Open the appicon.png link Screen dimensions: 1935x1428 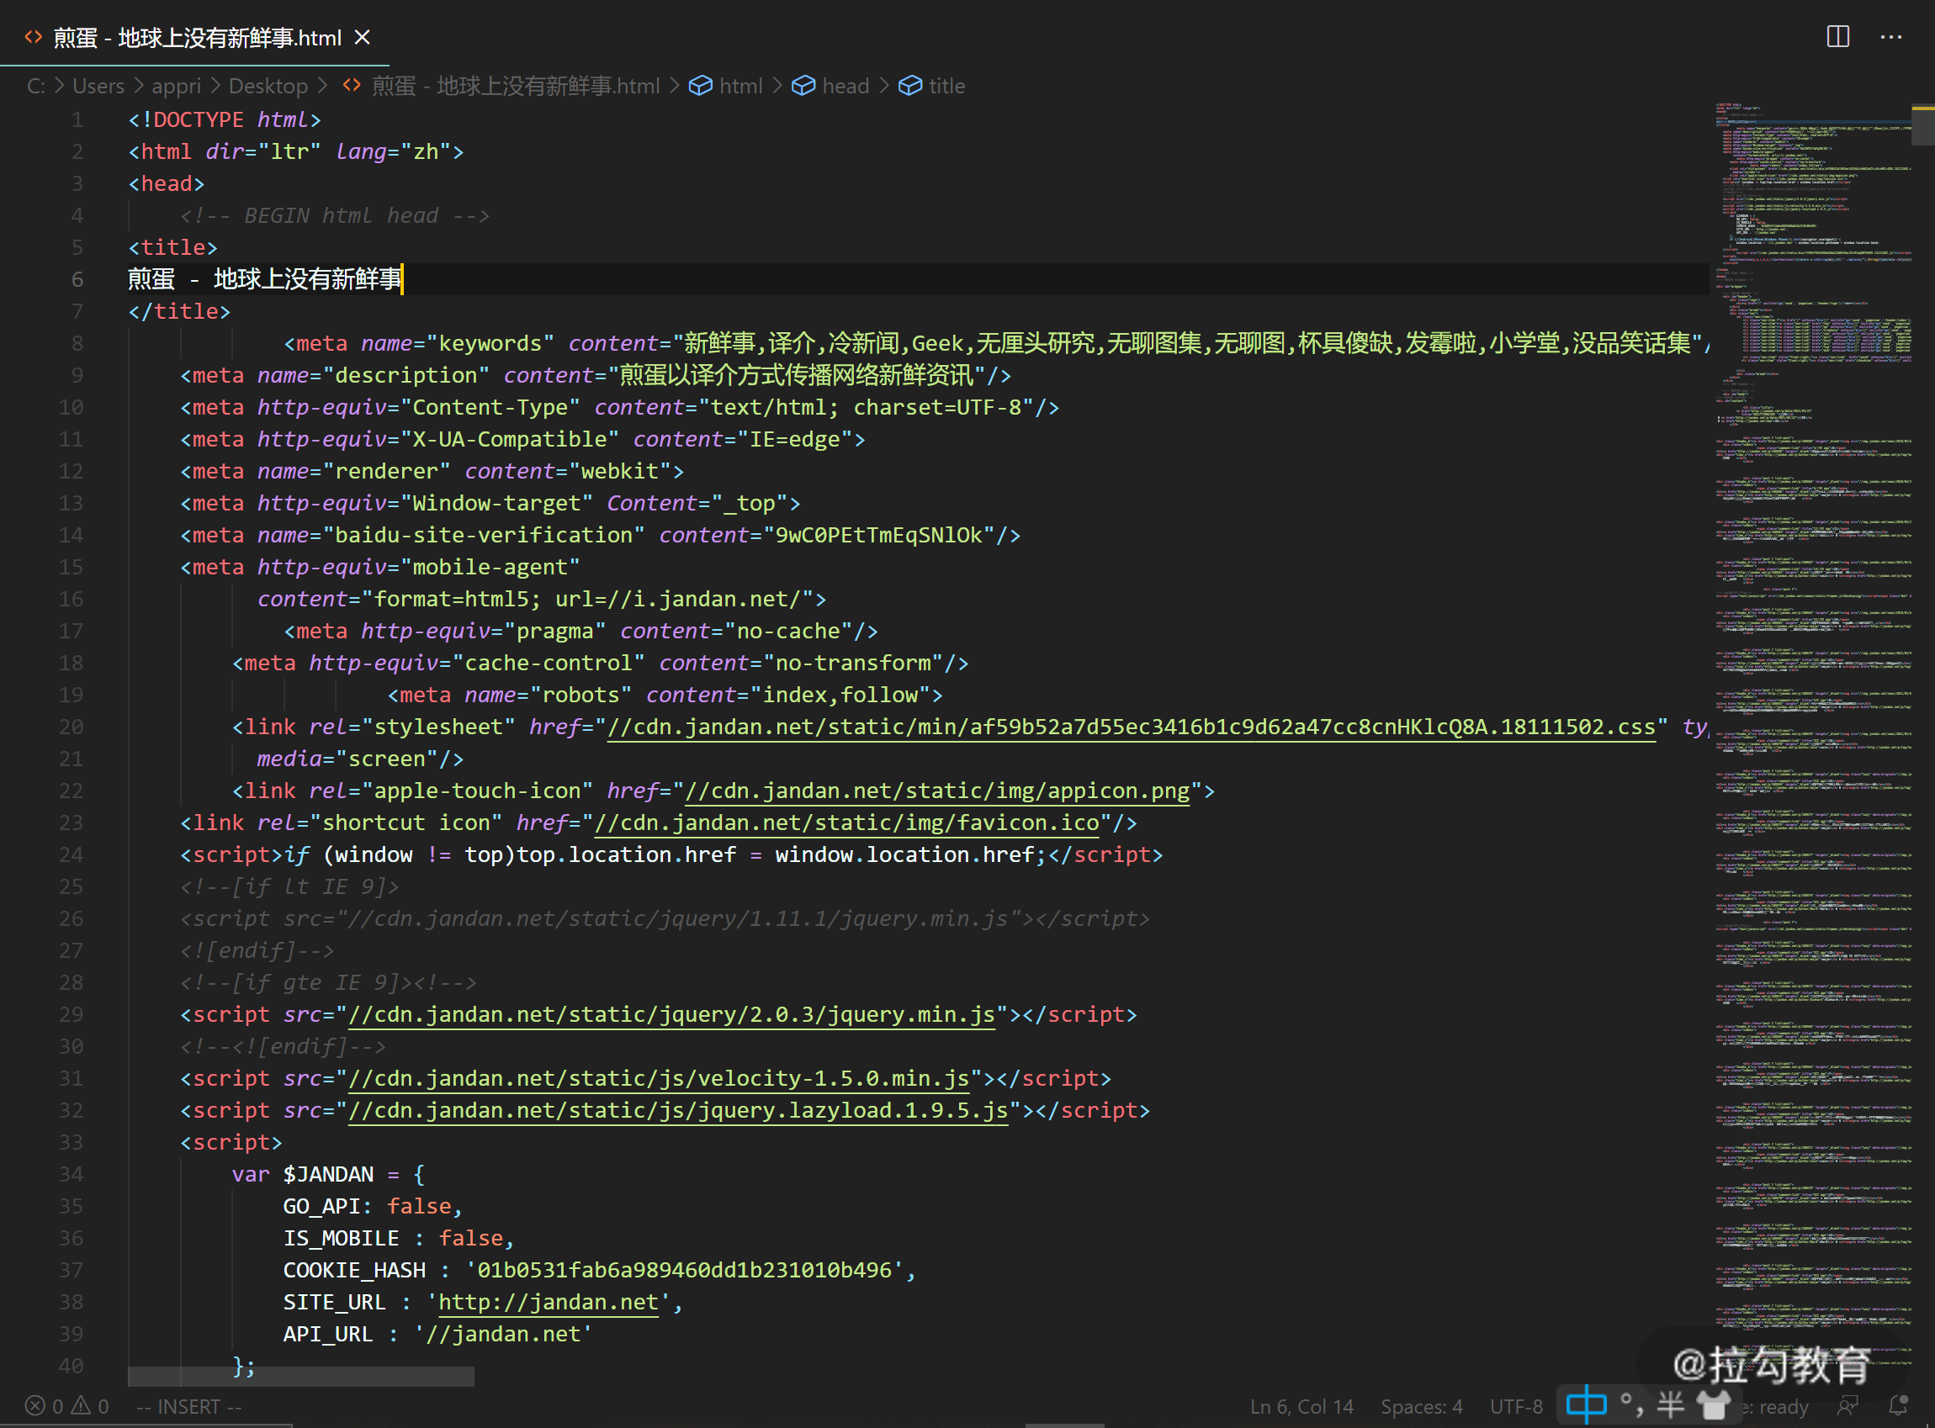tap(936, 790)
